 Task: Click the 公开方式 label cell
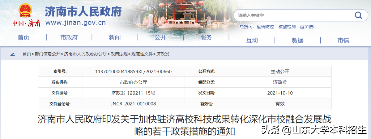(x=207, y=72)
